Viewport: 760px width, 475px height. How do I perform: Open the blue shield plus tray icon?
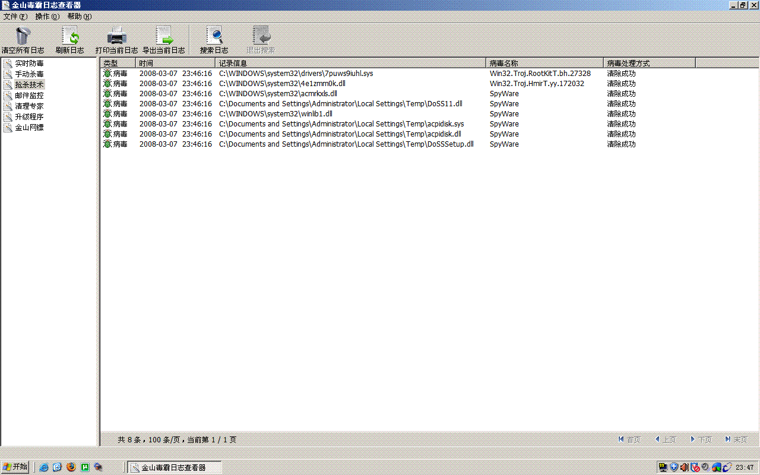coord(674,467)
